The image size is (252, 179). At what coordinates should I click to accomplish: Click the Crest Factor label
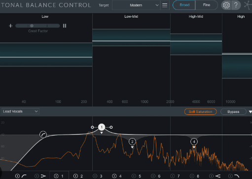click(38, 31)
